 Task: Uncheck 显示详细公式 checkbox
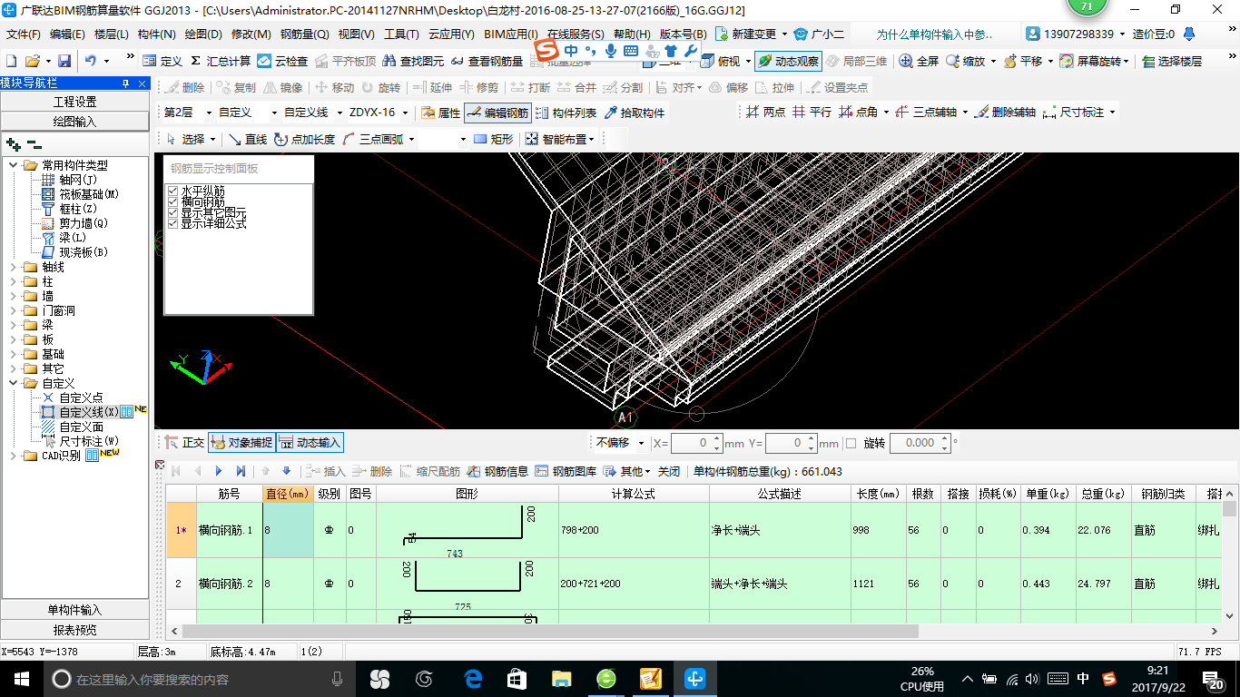172,223
